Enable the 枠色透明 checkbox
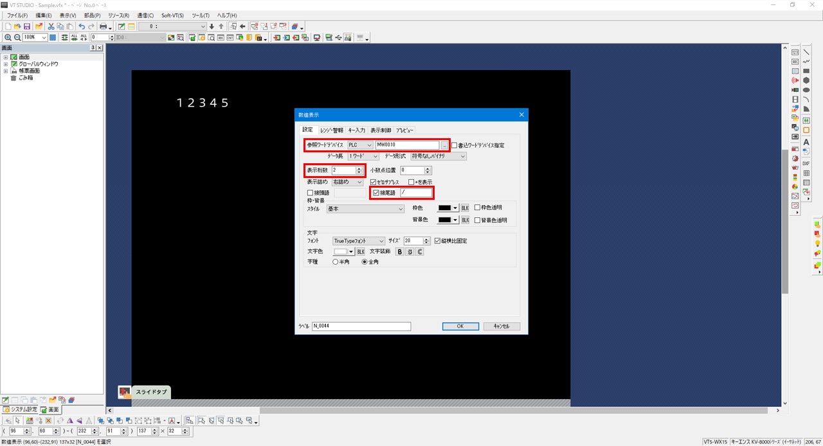The image size is (823, 446). (477, 208)
